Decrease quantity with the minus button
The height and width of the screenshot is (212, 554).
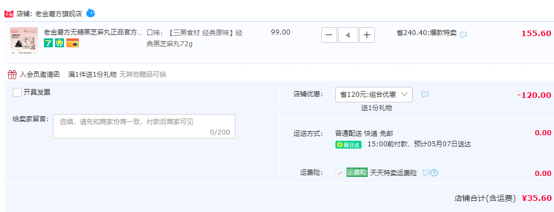329,35
